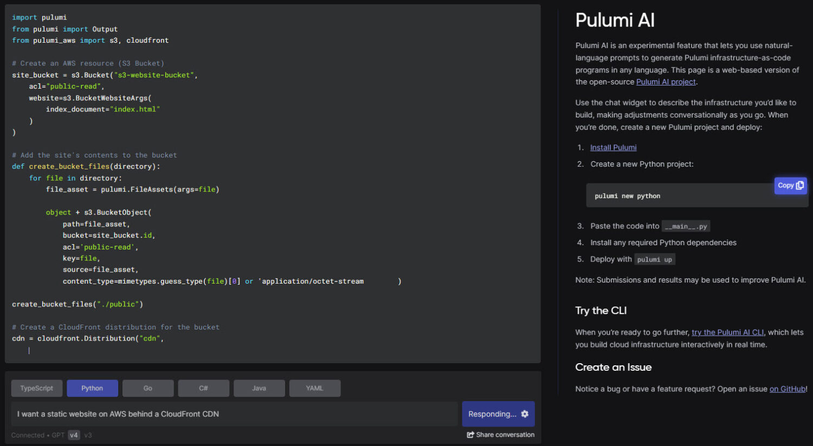Viewport: 813px width, 446px height.
Task: Copy the pulumi new python command
Action: point(790,185)
